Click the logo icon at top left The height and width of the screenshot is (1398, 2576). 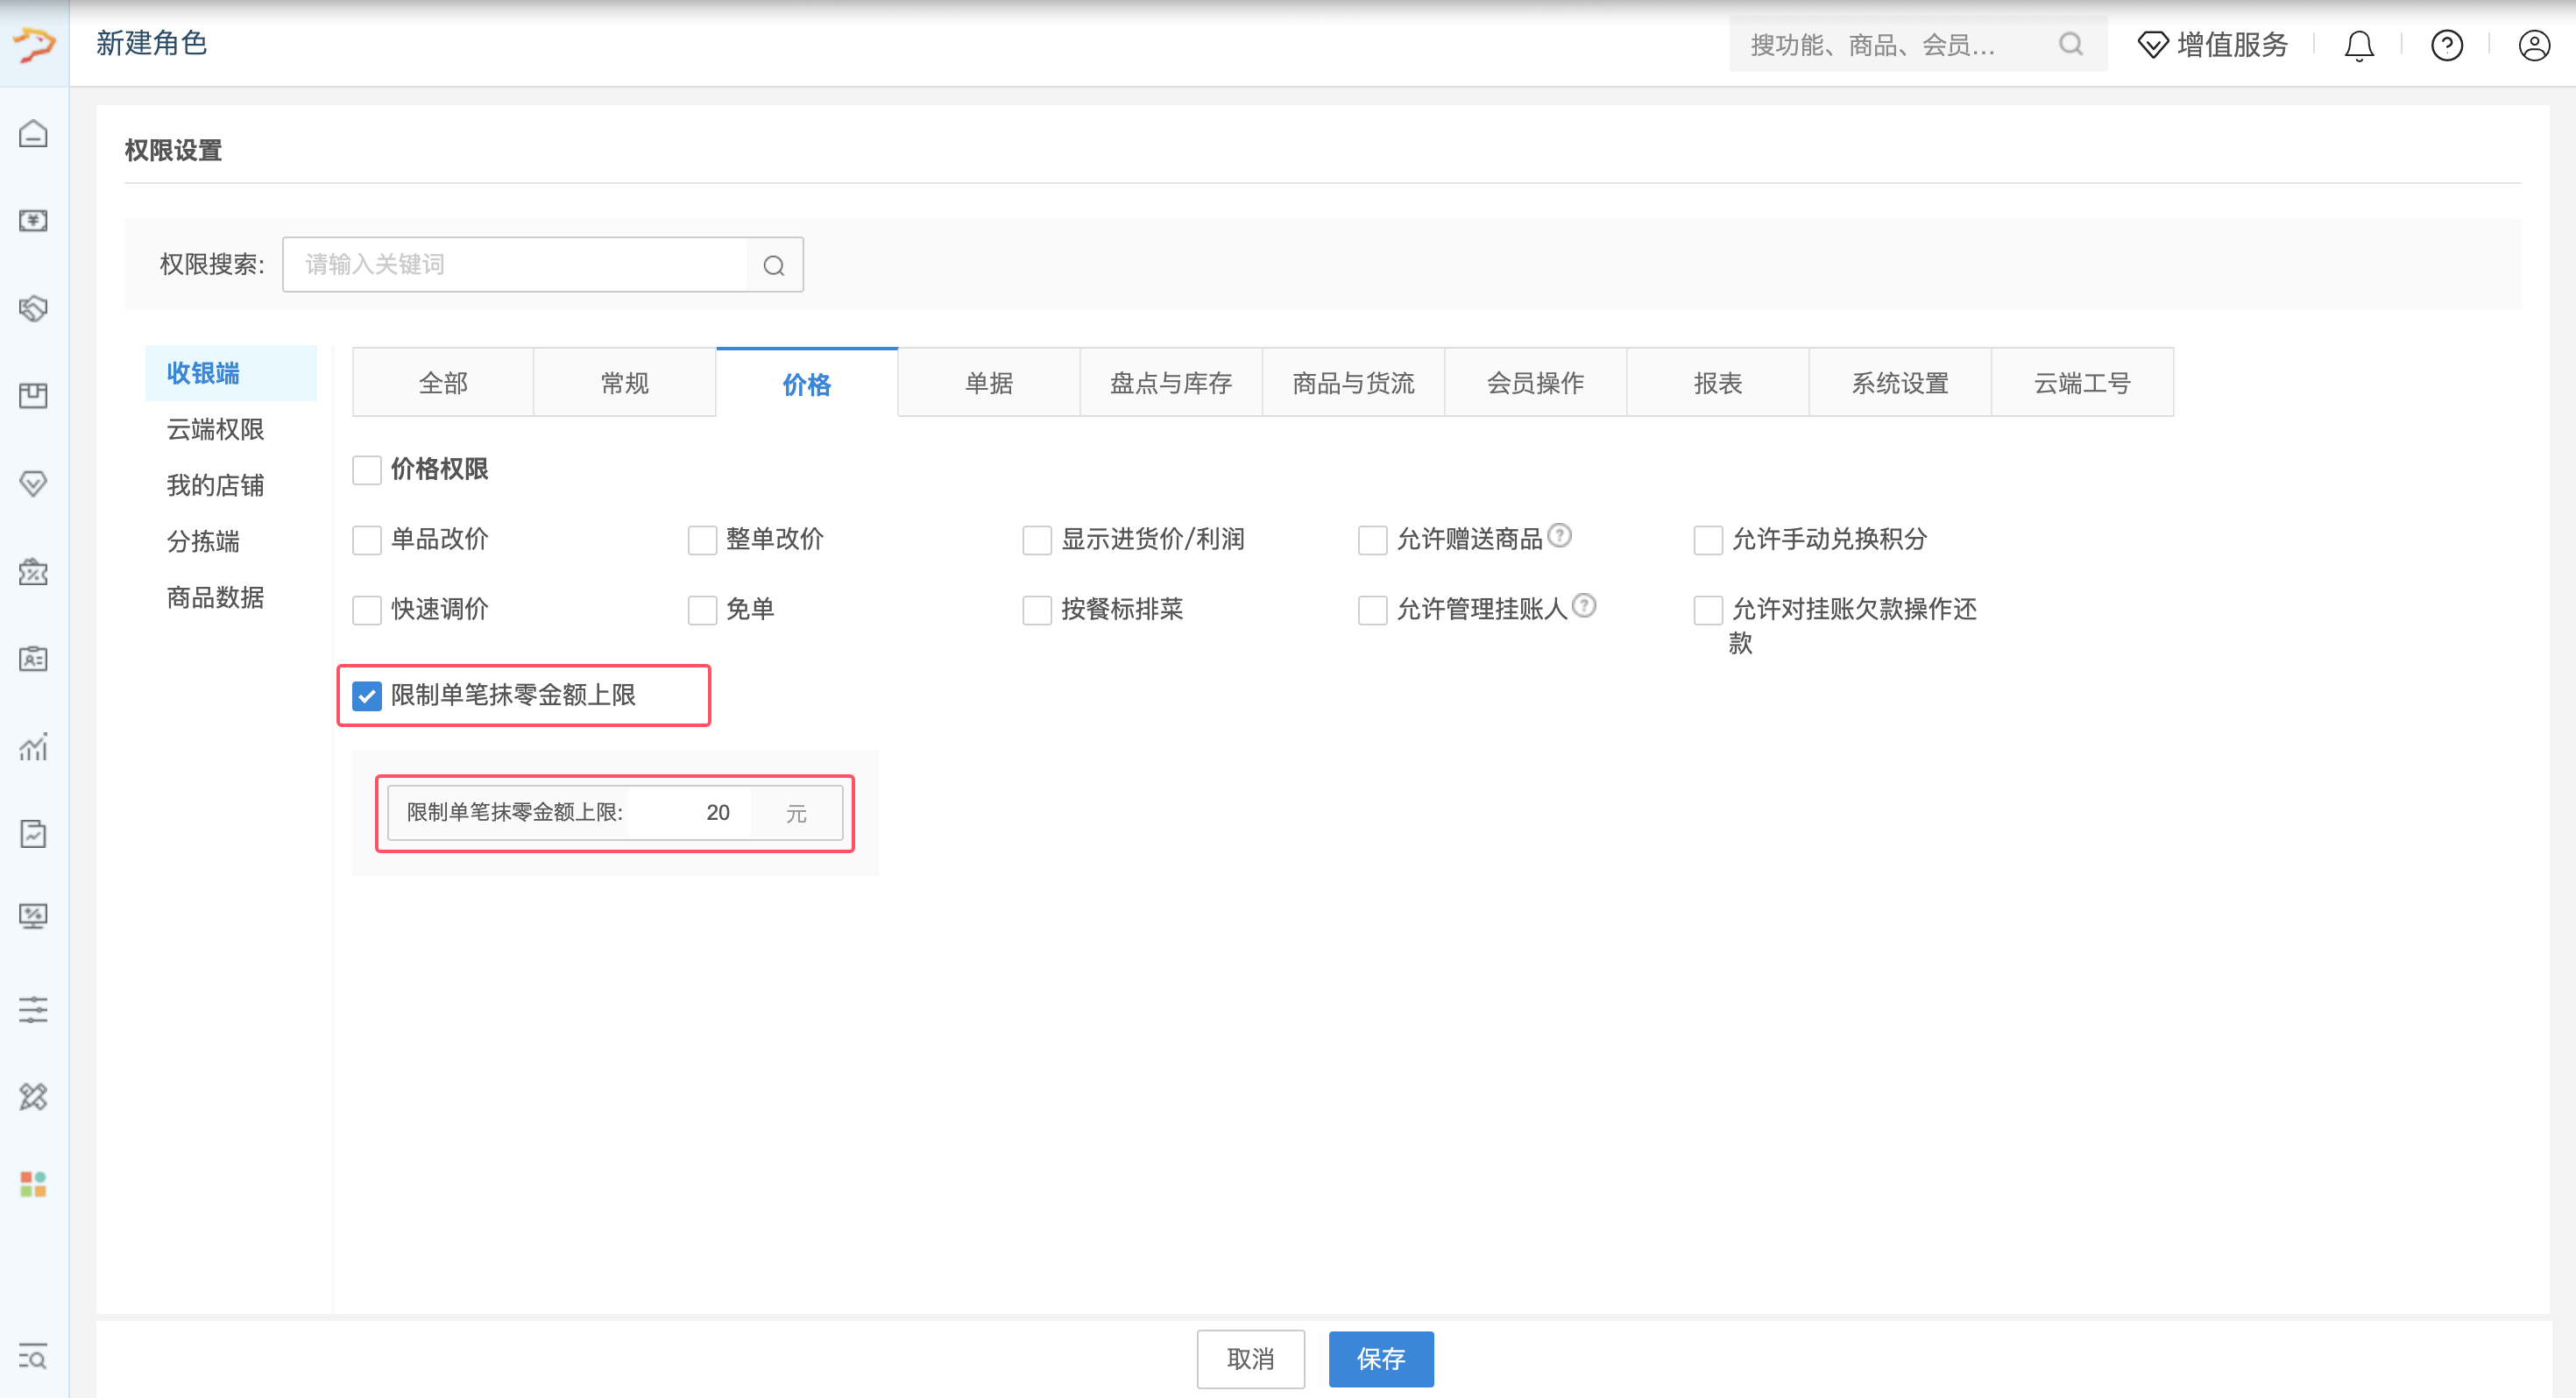pyautogui.click(x=34, y=43)
